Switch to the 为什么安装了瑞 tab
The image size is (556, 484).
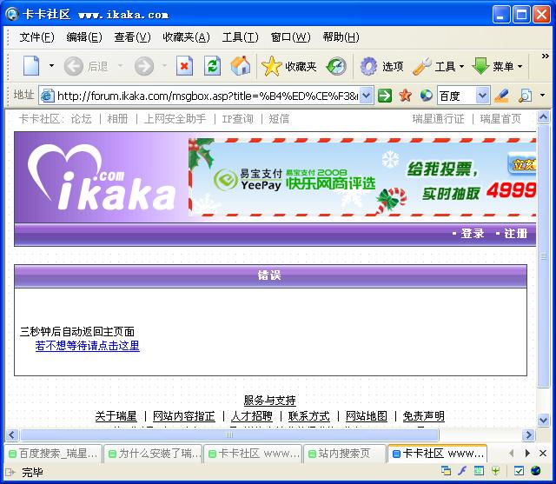[x=154, y=454]
